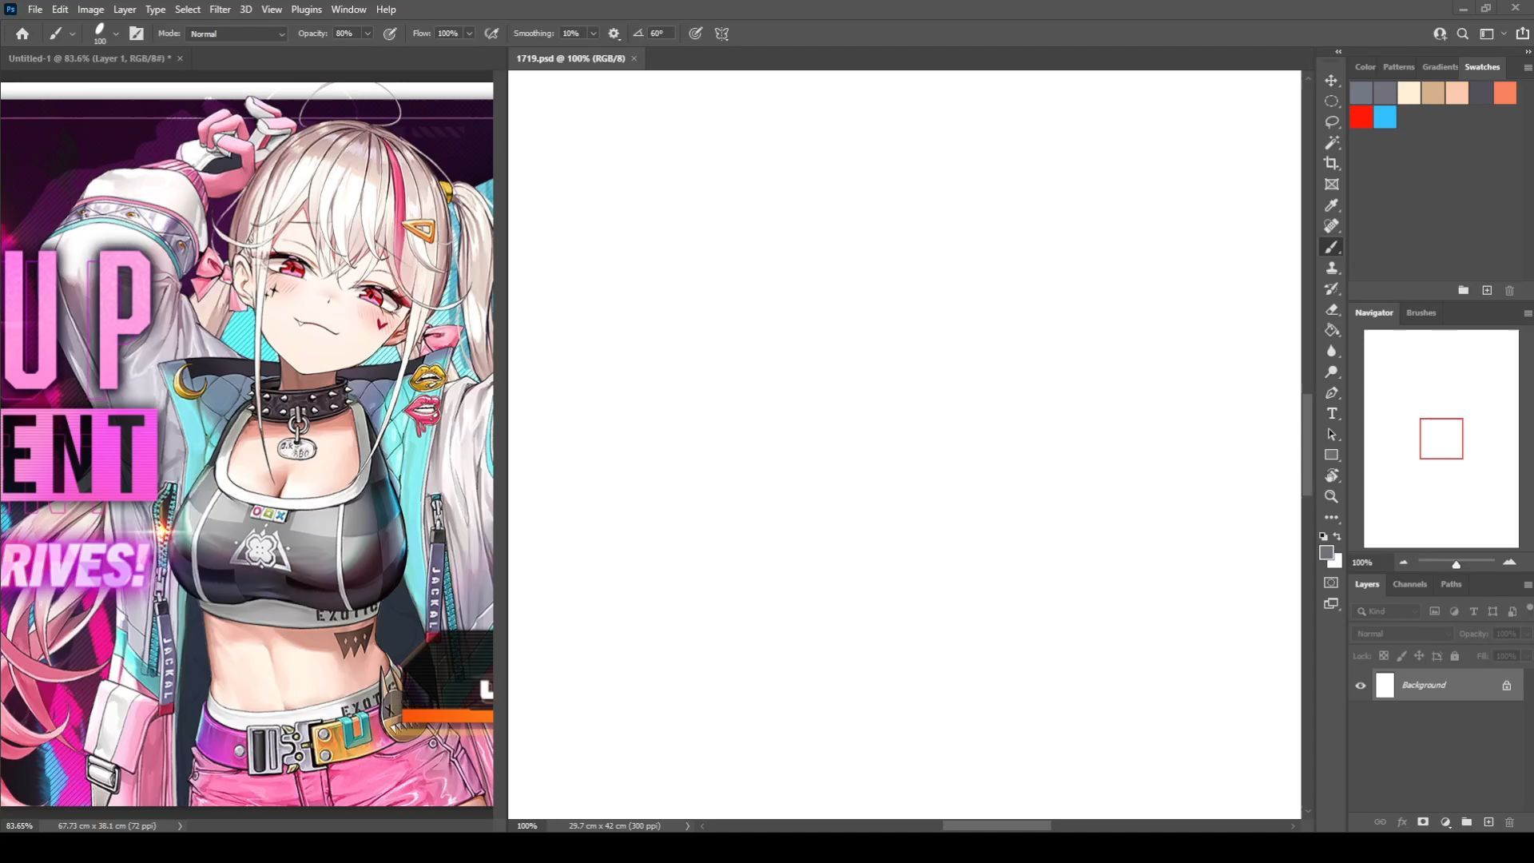Open the Opacity slider dropdown
Viewport: 1534px width, 863px height.
point(368,34)
